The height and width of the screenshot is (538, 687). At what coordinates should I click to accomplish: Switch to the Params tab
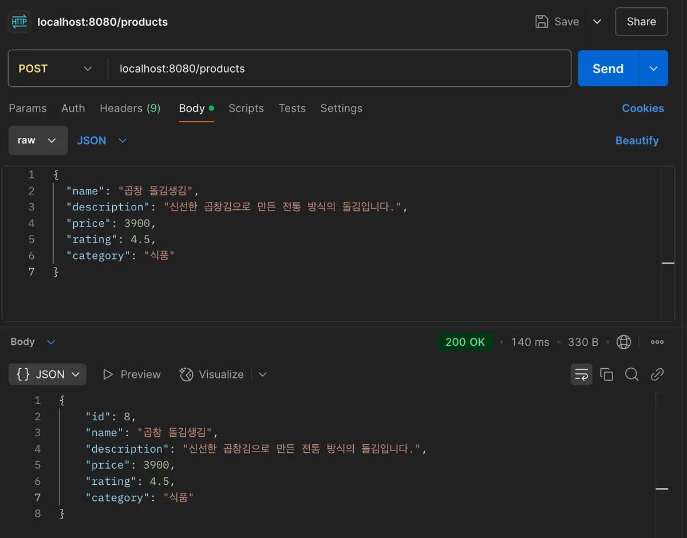pos(27,108)
